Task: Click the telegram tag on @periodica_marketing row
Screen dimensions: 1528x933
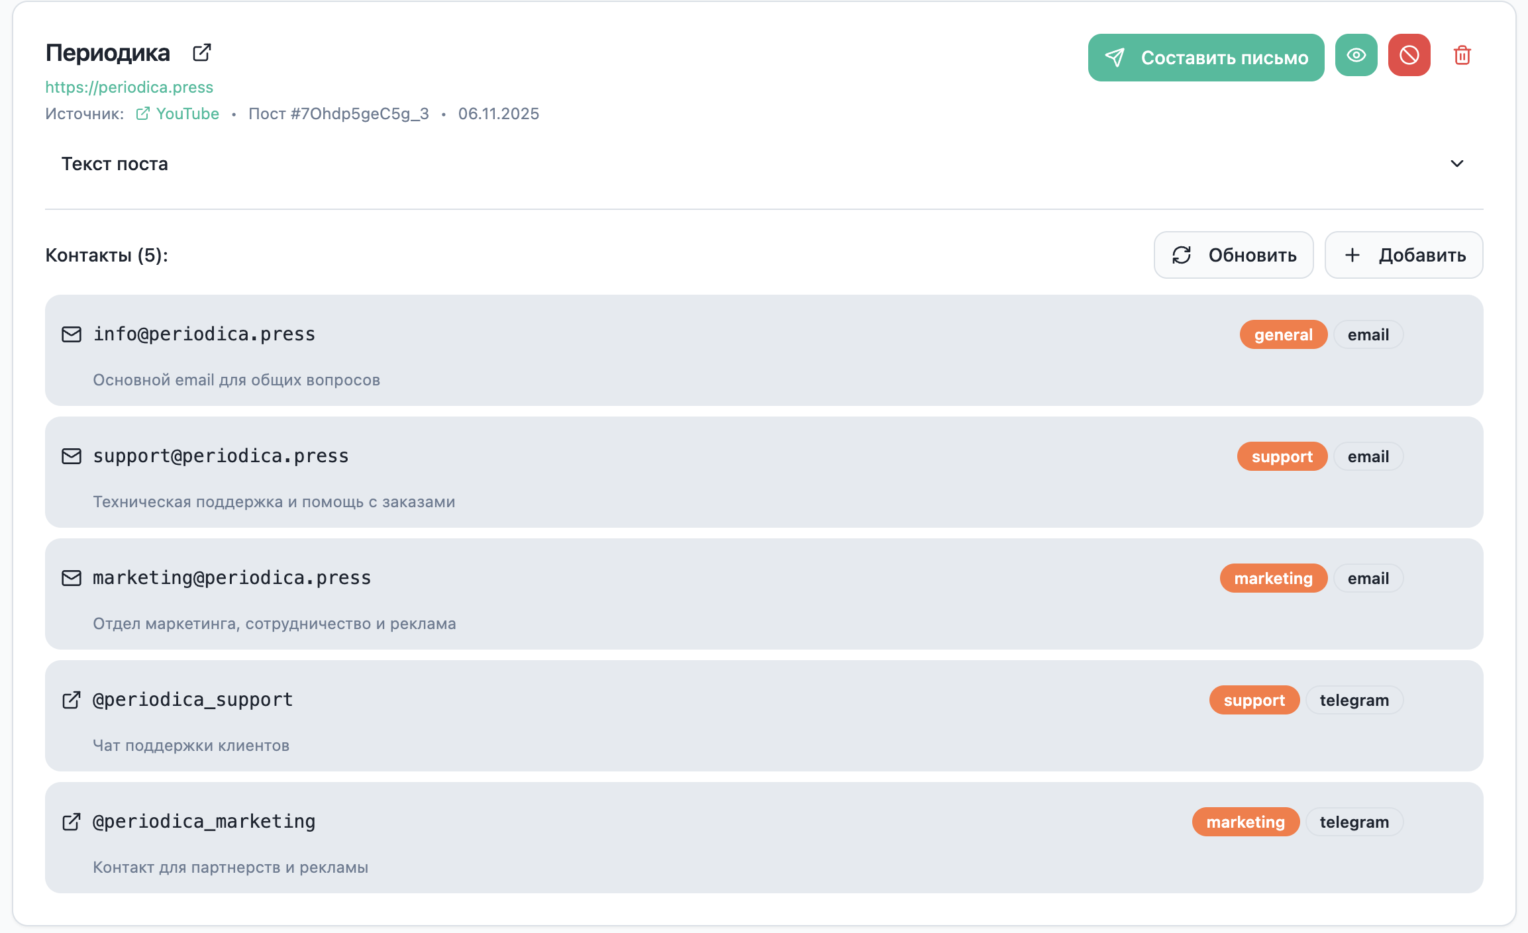Action: pyautogui.click(x=1354, y=822)
